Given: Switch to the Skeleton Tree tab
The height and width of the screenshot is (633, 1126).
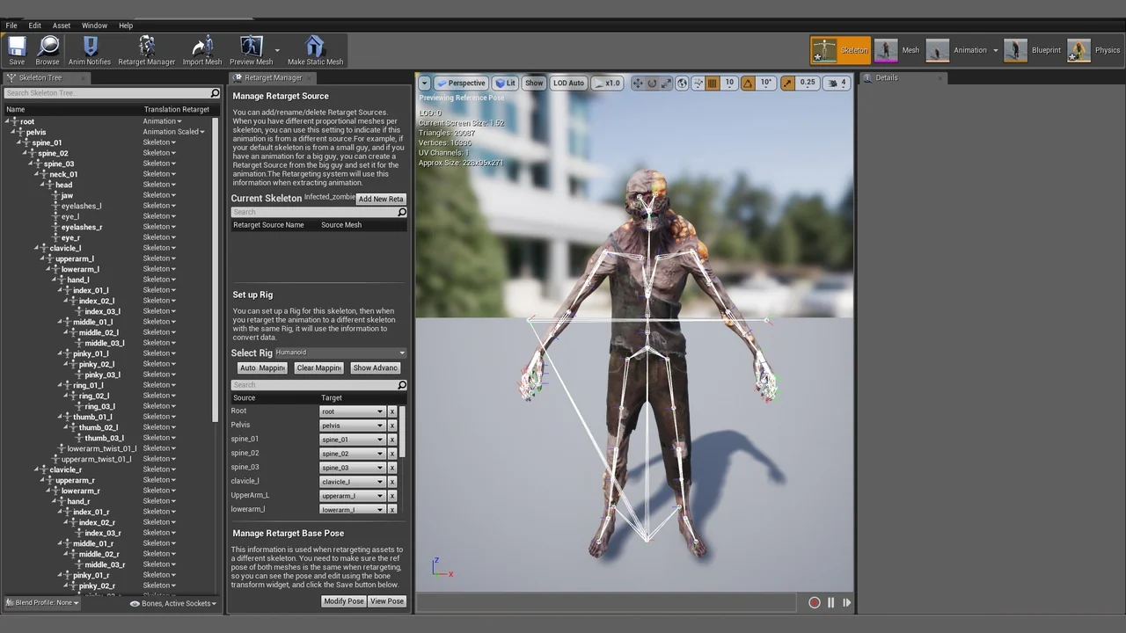Looking at the screenshot, I should (40, 77).
